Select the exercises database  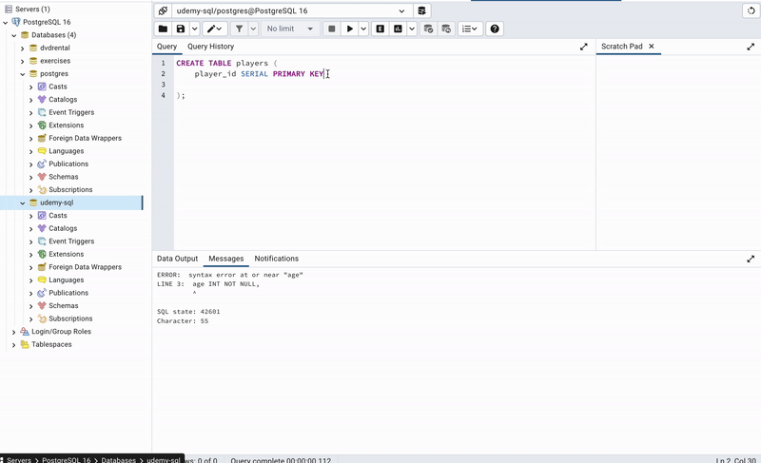[55, 61]
